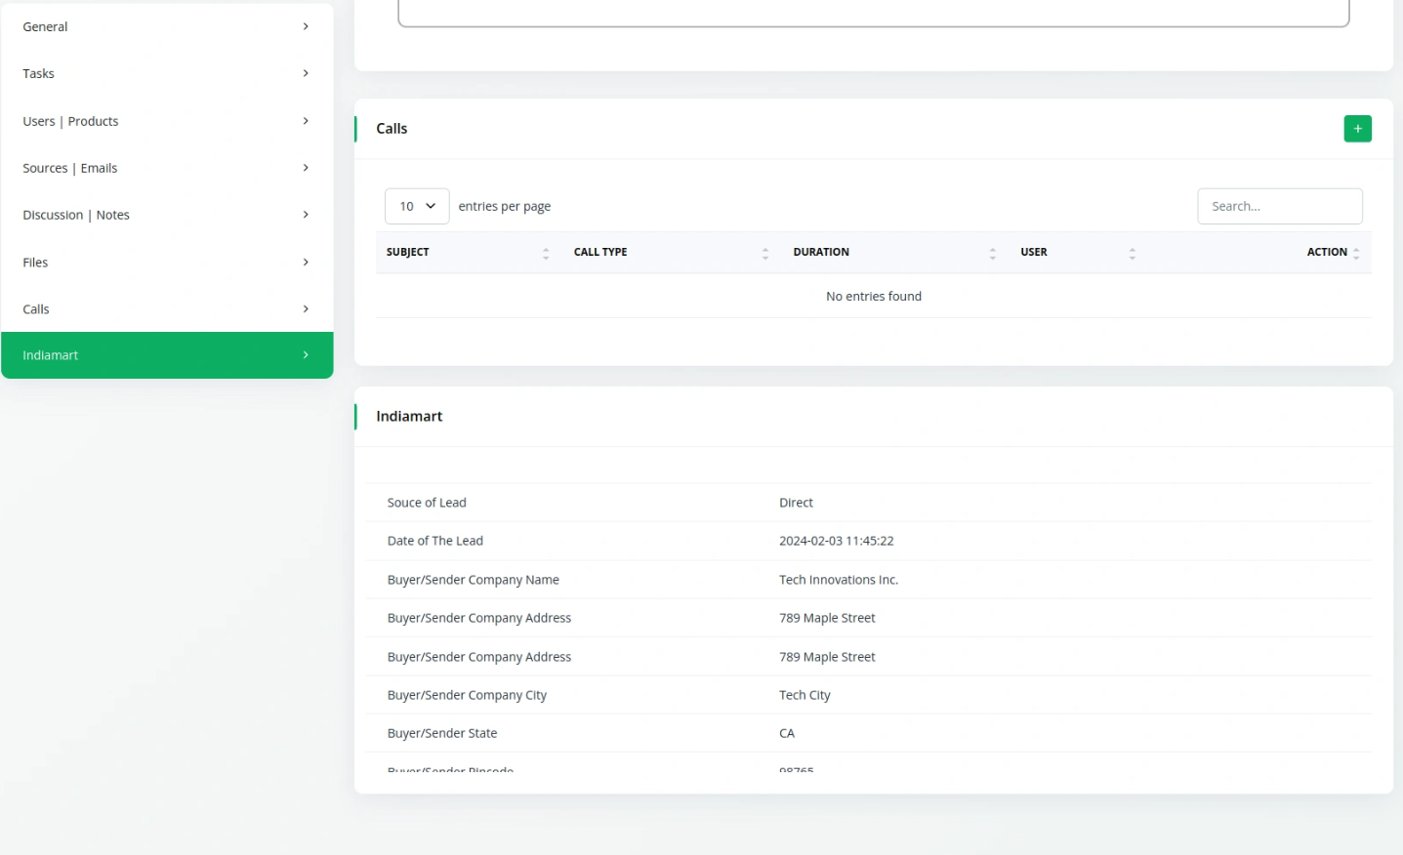Open entries per page dropdown
Viewport: 1403px width, 855px height.
pos(417,206)
